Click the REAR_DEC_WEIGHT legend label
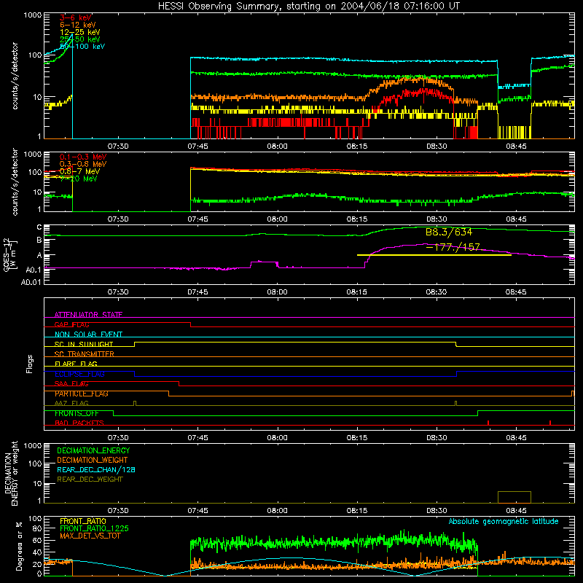 [90, 480]
